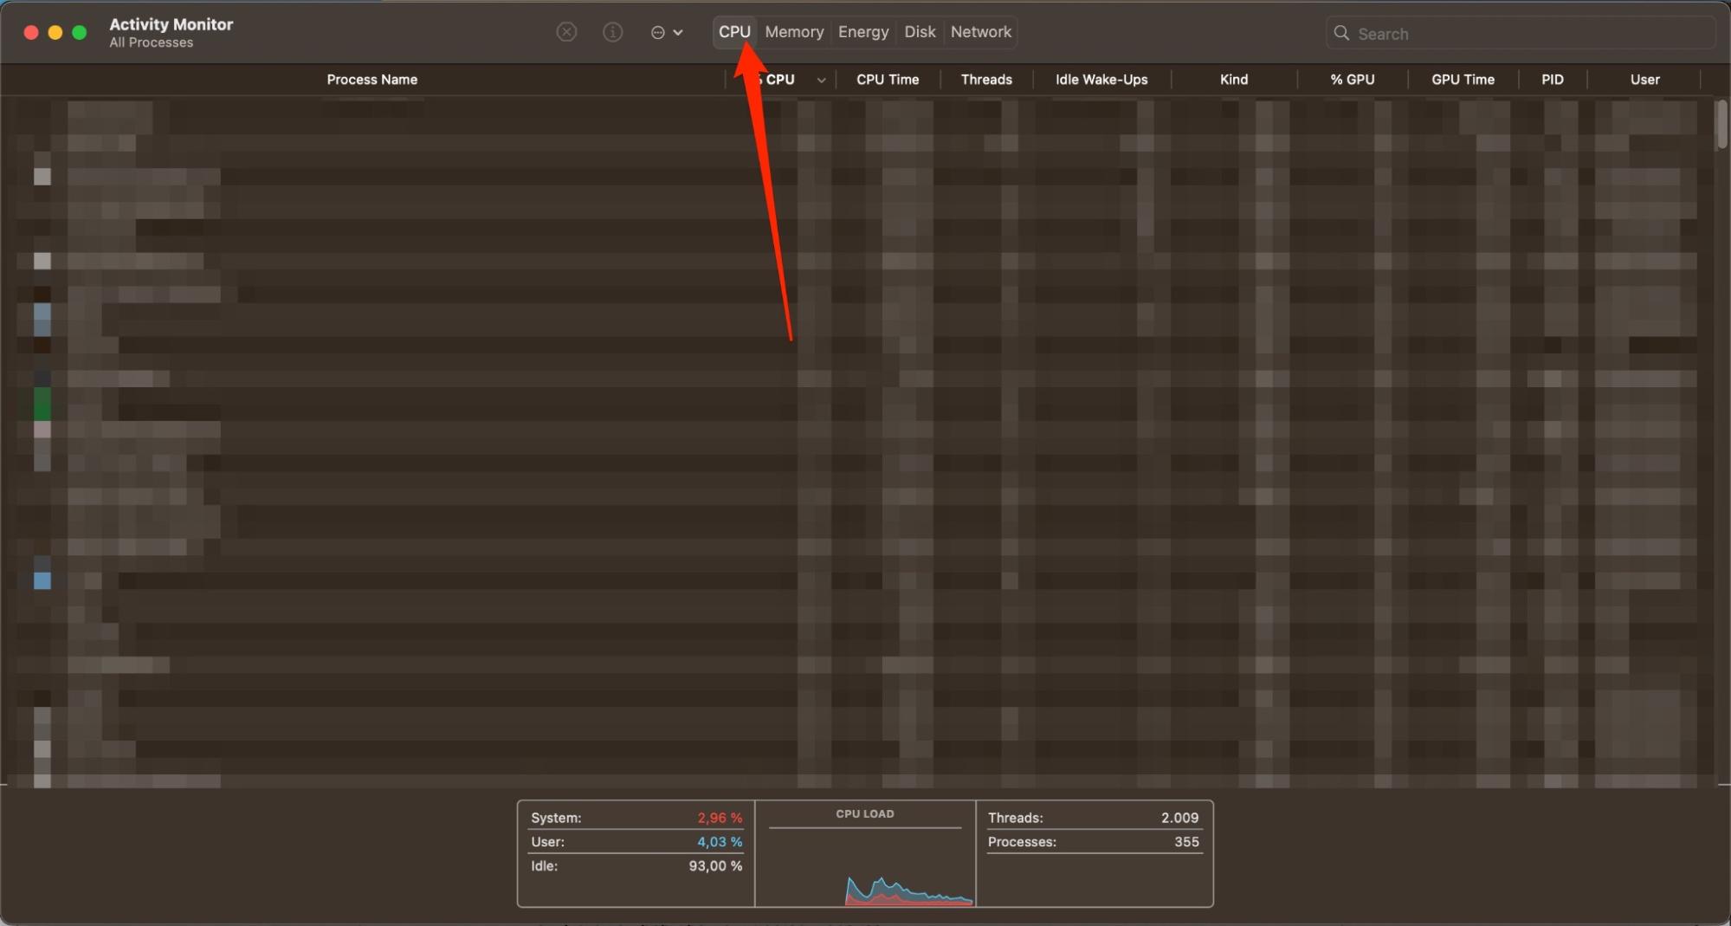Screen dimensions: 1731x926
Task: Toggle % CPU sort direction chevron
Action: tap(821, 80)
